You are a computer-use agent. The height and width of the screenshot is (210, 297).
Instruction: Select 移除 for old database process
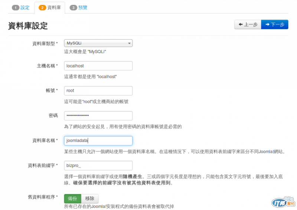(90, 199)
